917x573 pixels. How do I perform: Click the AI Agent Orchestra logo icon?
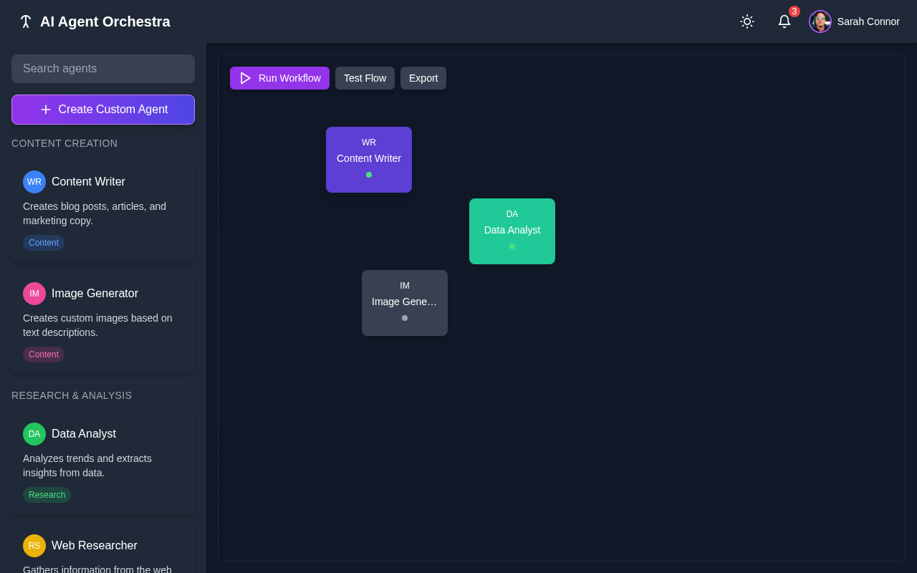[x=26, y=21]
